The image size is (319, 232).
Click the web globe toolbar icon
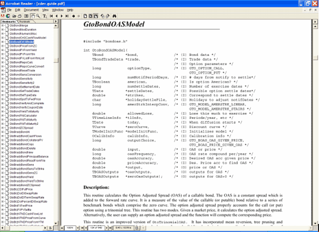click(x=8, y=16)
